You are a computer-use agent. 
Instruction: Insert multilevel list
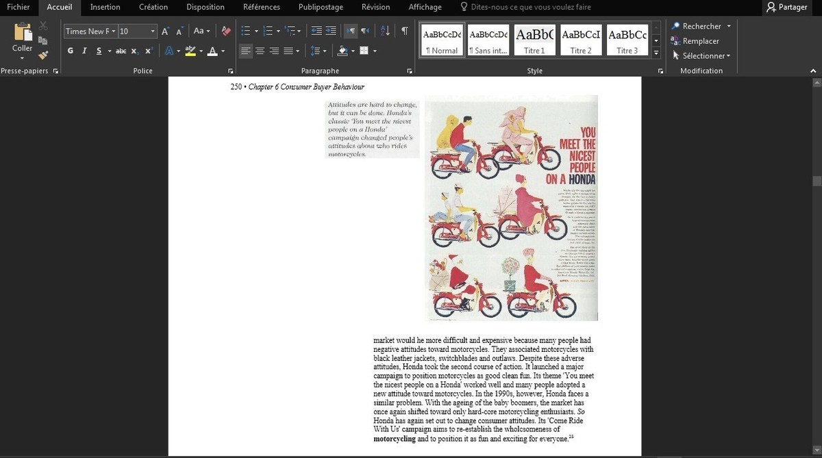290,31
